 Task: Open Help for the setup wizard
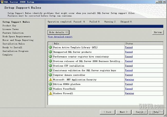(156, 112)
